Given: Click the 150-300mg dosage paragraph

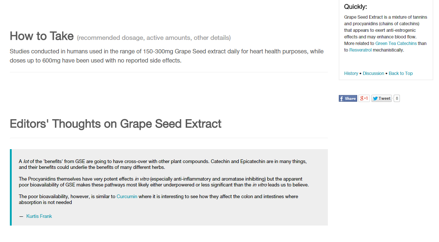Looking at the screenshot, I should [167, 56].
